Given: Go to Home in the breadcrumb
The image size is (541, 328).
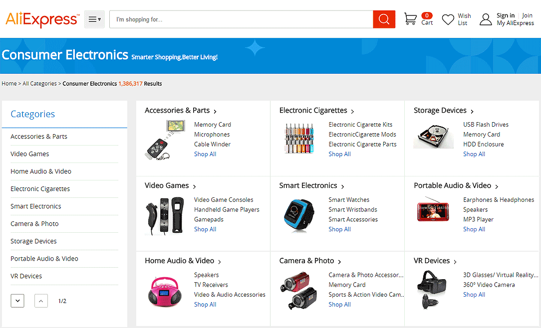Looking at the screenshot, I should point(9,84).
